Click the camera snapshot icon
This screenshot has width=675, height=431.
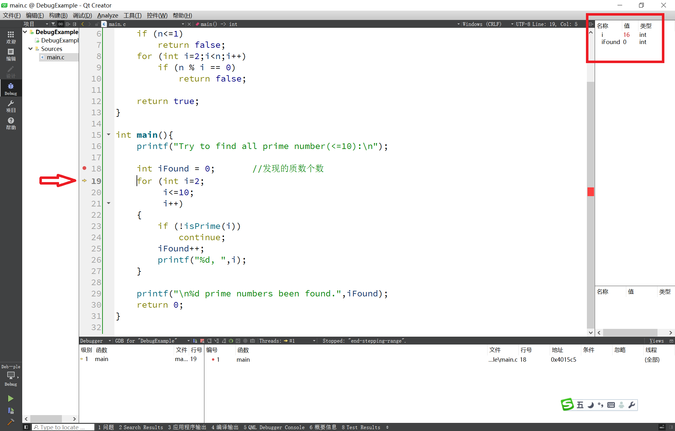252,341
